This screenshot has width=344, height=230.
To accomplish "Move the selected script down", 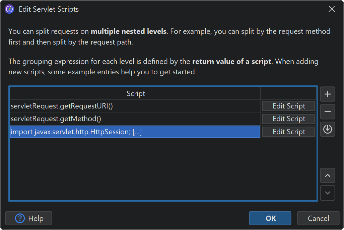I will (328, 193).
